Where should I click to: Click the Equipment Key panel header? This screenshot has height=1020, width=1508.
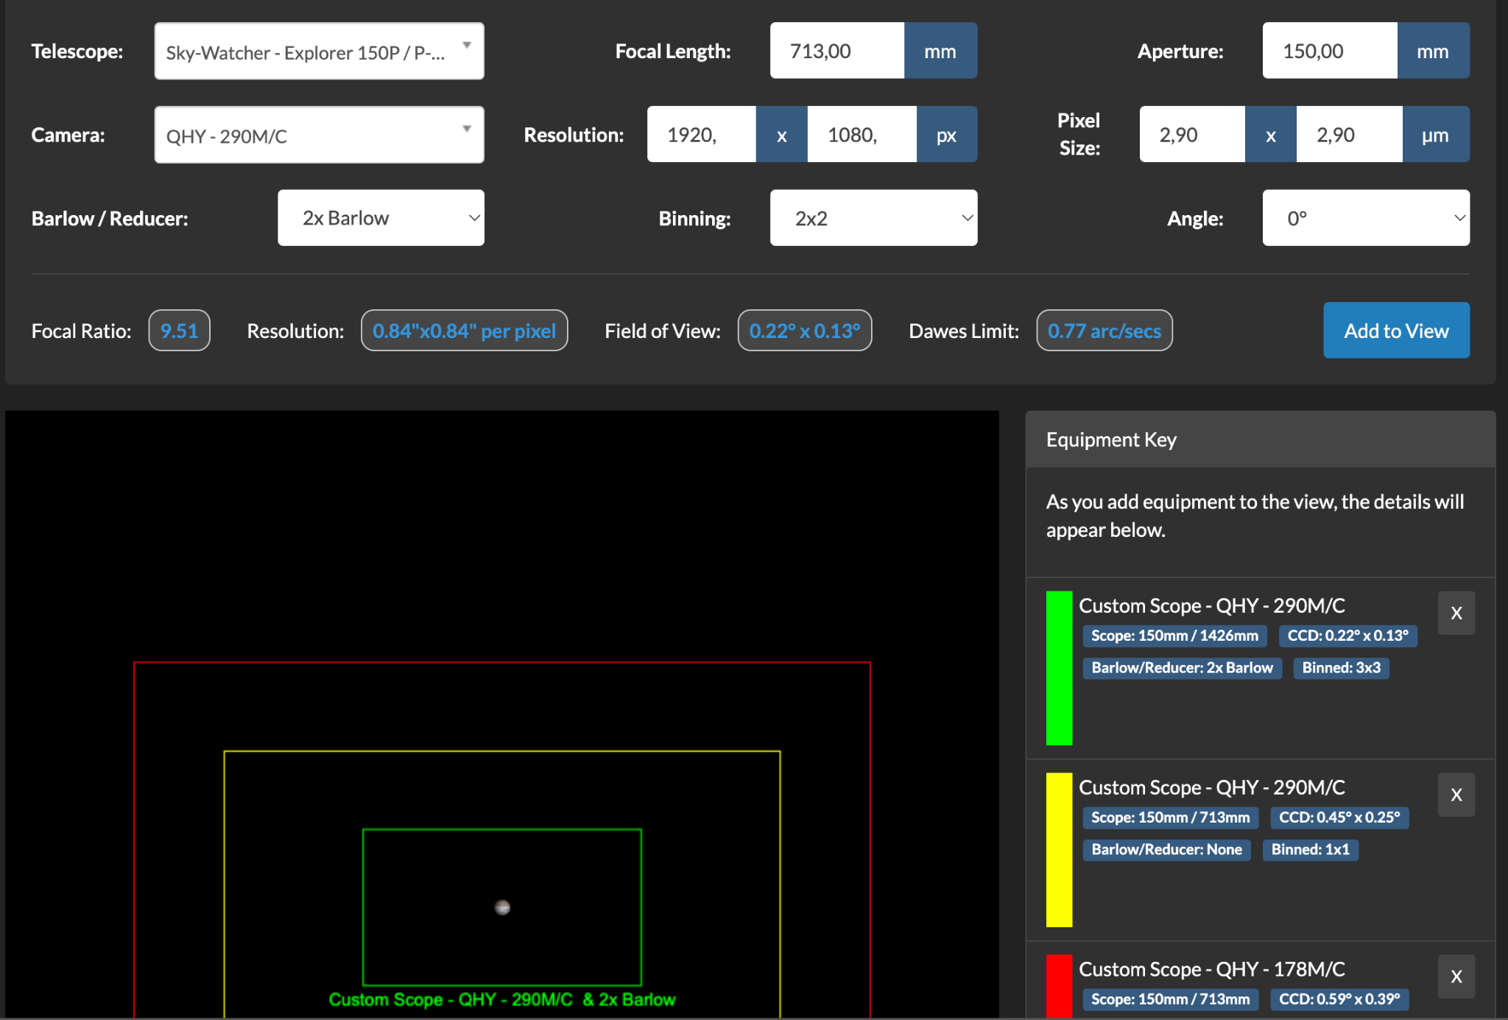pos(1261,440)
